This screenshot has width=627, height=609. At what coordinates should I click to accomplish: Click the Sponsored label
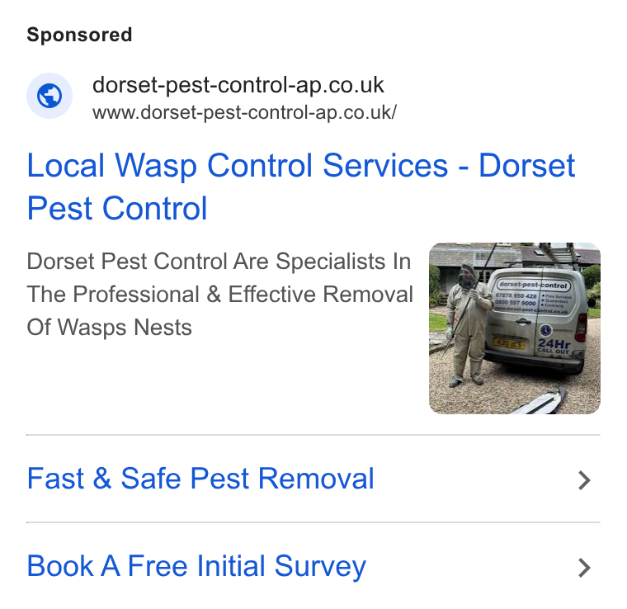[79, 35]
